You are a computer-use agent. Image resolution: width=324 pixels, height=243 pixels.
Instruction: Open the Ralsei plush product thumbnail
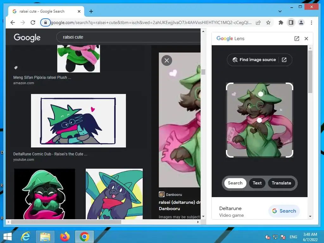[x=78, y=59]
